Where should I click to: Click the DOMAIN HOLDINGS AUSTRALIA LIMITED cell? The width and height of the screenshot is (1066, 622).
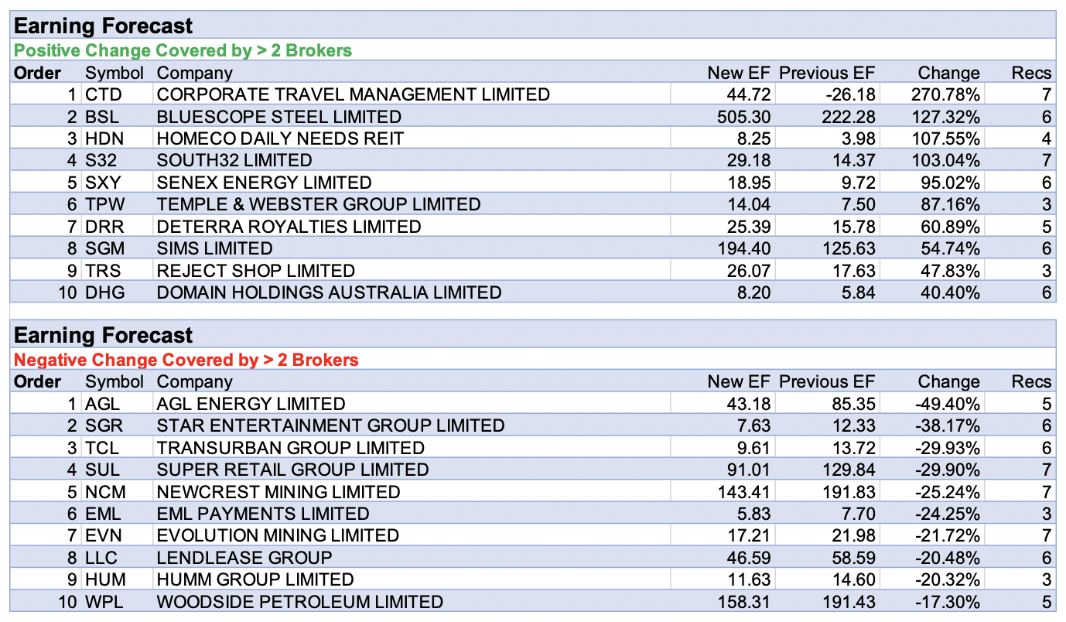tap(329, 292)
